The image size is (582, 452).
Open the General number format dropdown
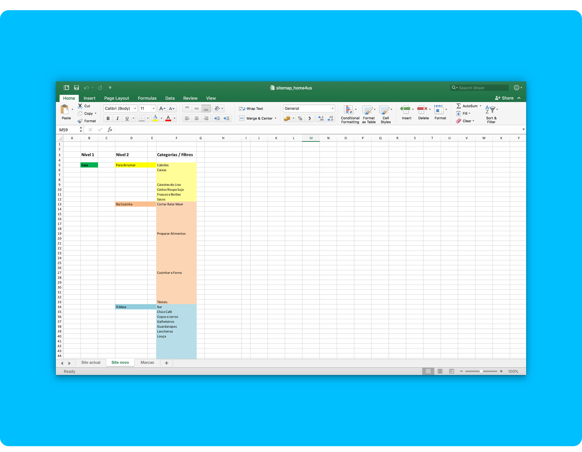pos(332,108)
